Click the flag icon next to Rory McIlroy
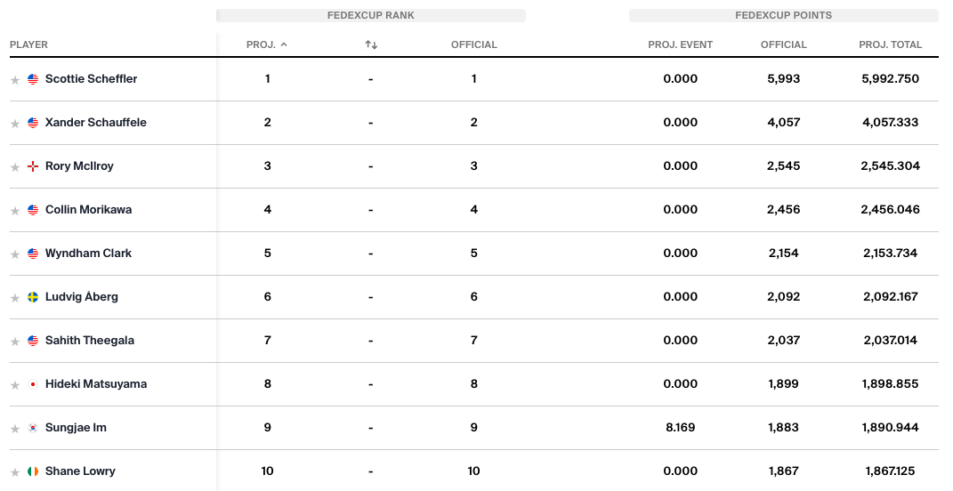The image size is (953, 491). click(33, 166)
